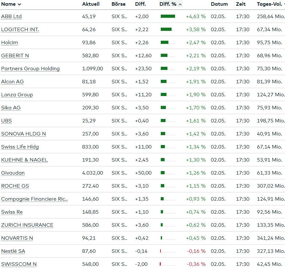
Task: Click SONOVA volume 40,91 Mio.
Action: pos(269,134)
